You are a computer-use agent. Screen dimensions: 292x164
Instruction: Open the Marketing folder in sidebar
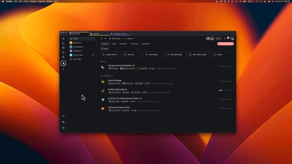pyautogui.click(x=82, y=43)
